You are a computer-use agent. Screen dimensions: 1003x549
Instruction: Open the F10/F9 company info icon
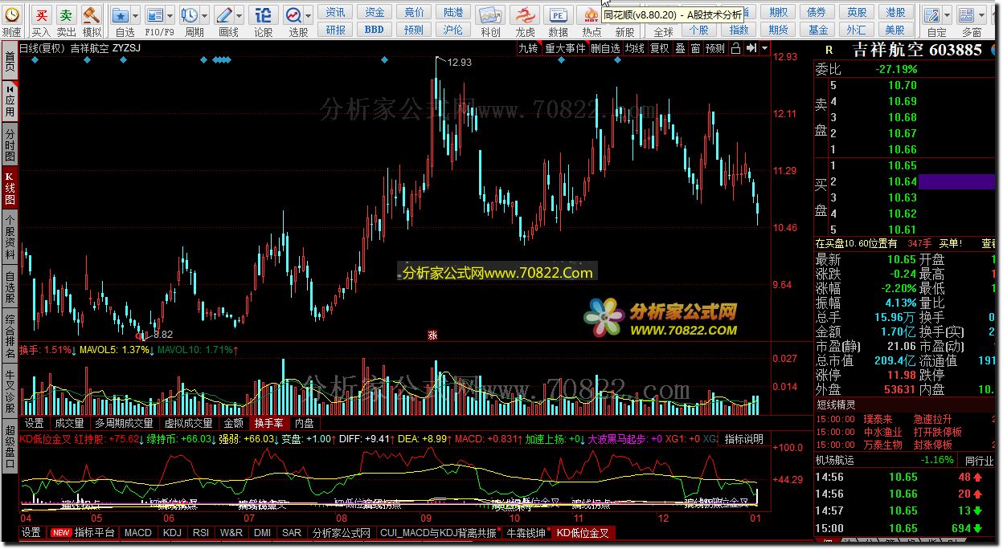click(155, 14)
